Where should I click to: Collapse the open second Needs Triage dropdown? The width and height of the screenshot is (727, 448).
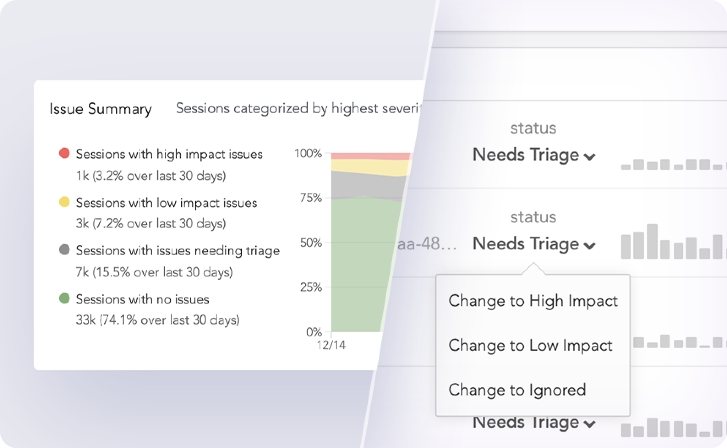[x=534, y=244]
